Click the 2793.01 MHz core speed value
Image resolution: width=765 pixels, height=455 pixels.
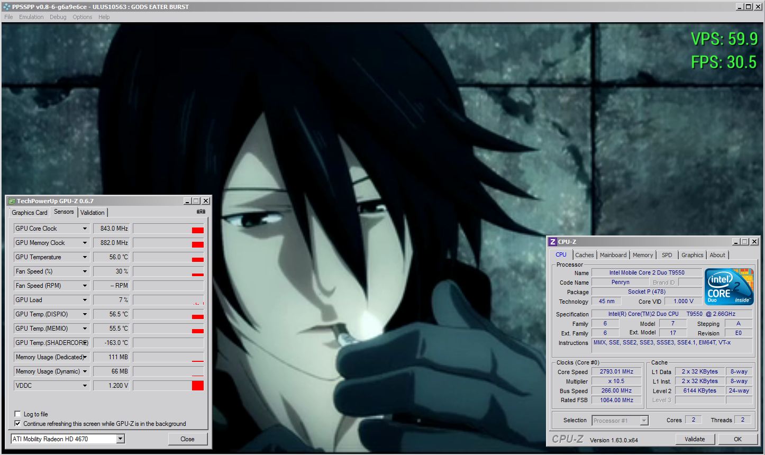[x=616, y=372]
